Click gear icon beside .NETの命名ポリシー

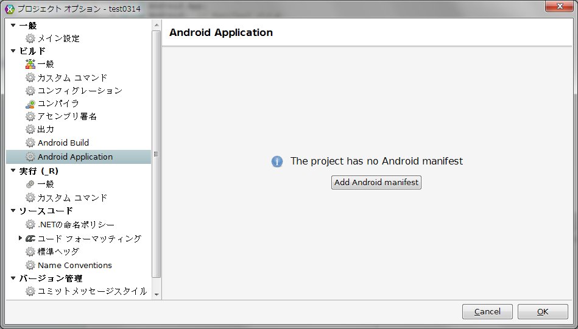tap(30, 225)
